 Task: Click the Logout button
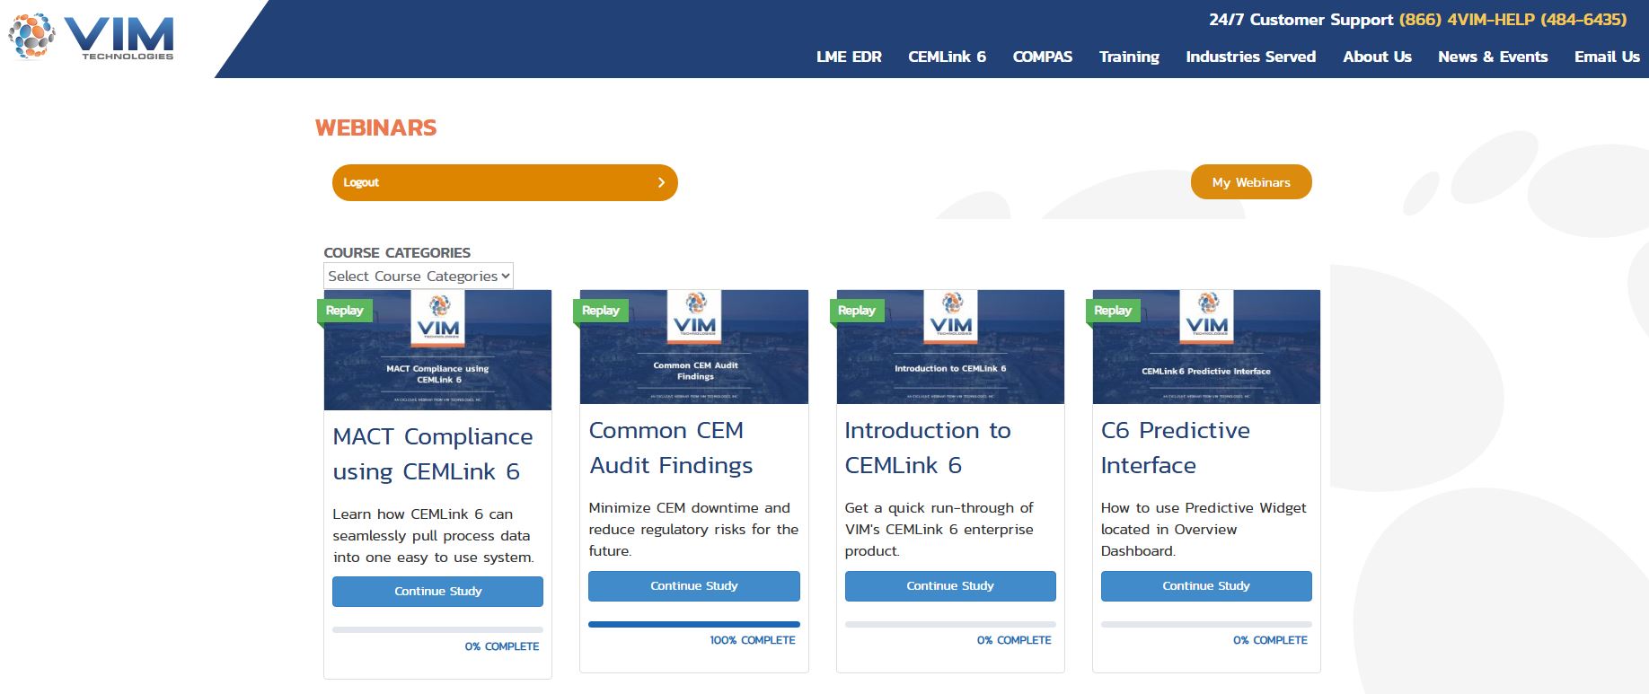505,182
